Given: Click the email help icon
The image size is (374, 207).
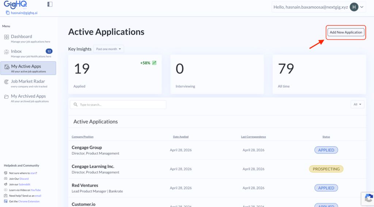Looking at the screenshot, I should coord(6,196).
